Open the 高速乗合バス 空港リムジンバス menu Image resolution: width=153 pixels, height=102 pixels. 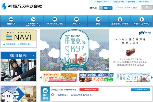33,21
